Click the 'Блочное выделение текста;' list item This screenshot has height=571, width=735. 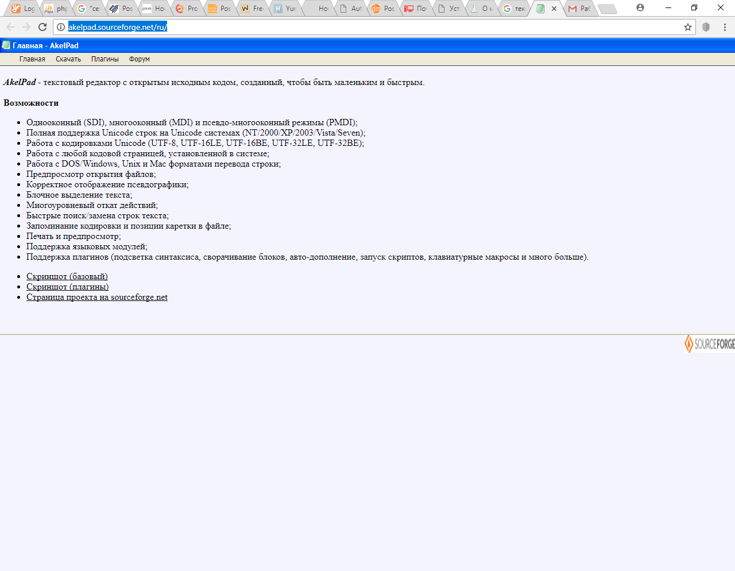[x=79, y=195]
